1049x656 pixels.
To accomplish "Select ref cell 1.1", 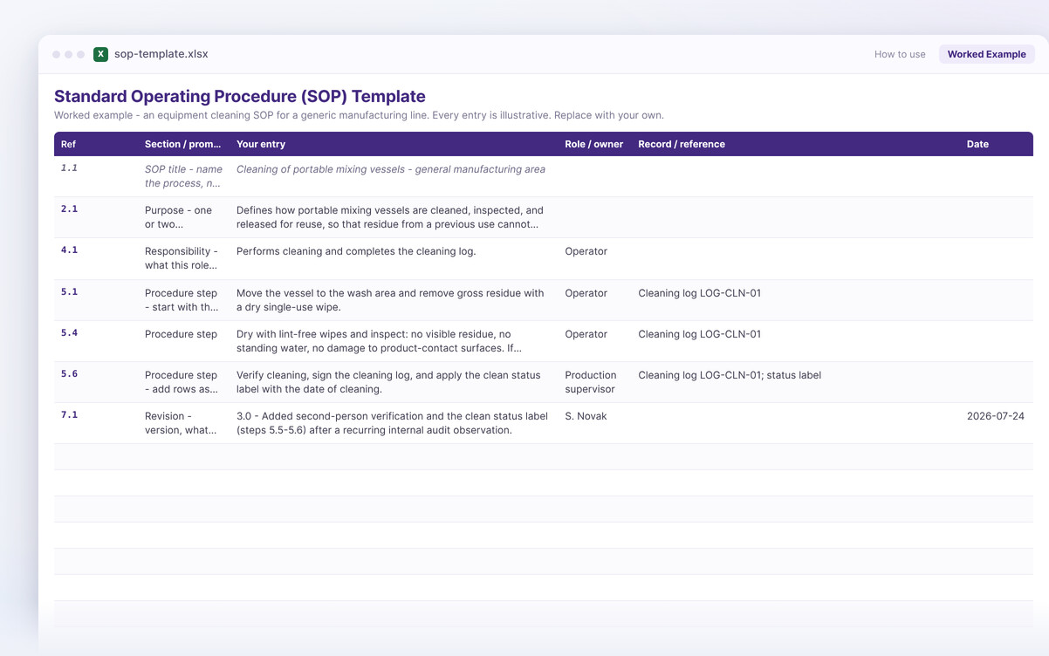I will click(69, 167).
